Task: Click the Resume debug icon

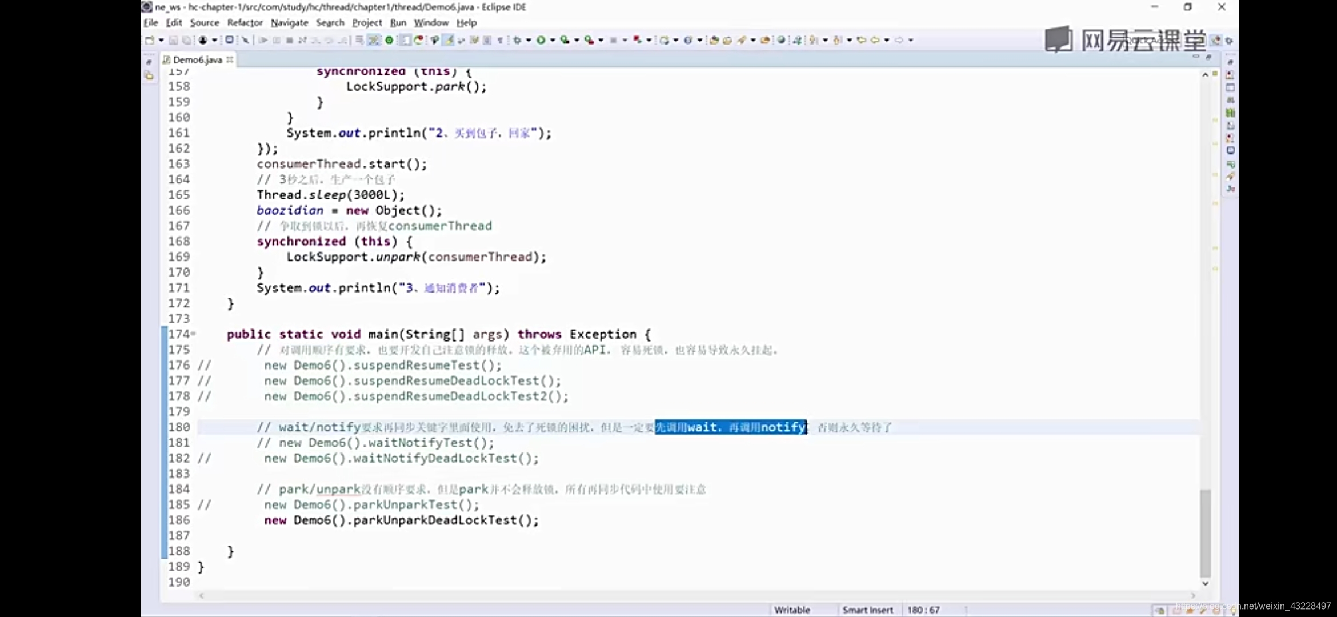Action: [263, 40]
